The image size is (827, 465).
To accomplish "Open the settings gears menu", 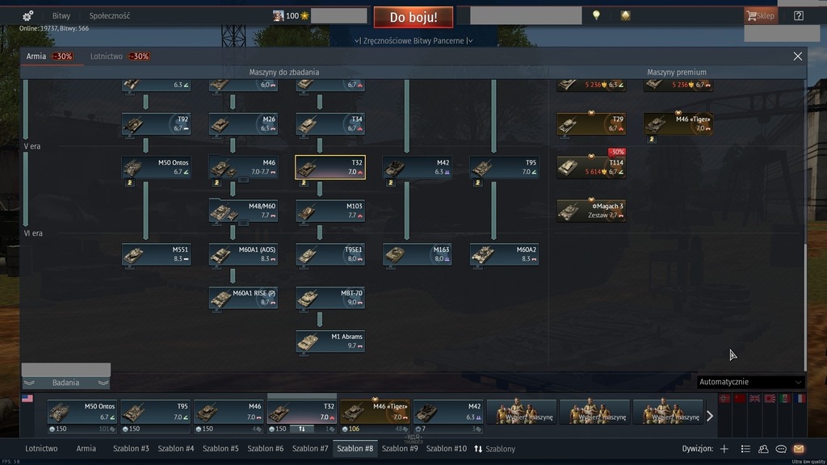I will click(27, 15).
